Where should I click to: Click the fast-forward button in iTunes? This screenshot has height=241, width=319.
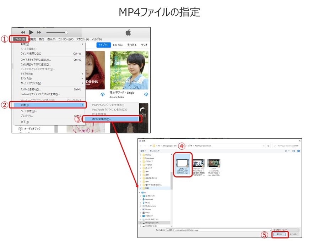point(39,32)
